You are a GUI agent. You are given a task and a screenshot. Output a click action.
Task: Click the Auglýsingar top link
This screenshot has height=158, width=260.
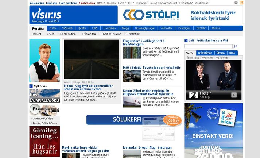[202, 3]
